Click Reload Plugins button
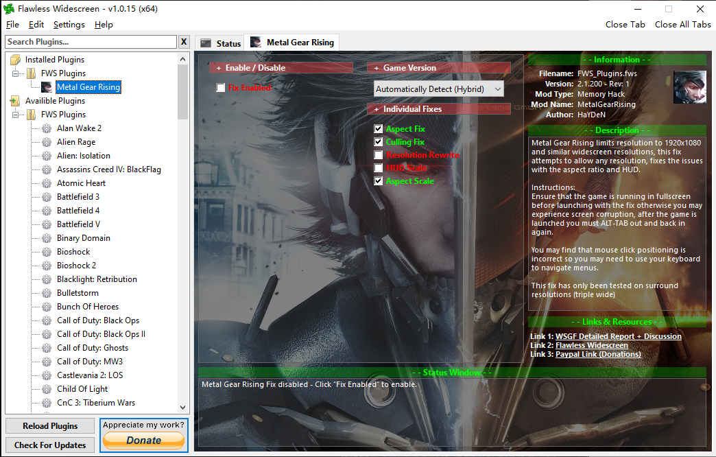The width and height of the screenshot is (716, 457). [50, 426]
